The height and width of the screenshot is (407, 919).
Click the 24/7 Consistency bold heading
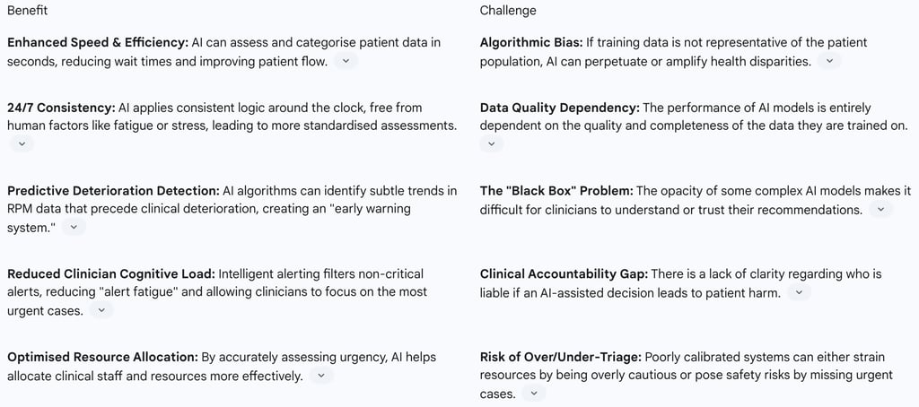pyautogui.click(x=61, y=108)
